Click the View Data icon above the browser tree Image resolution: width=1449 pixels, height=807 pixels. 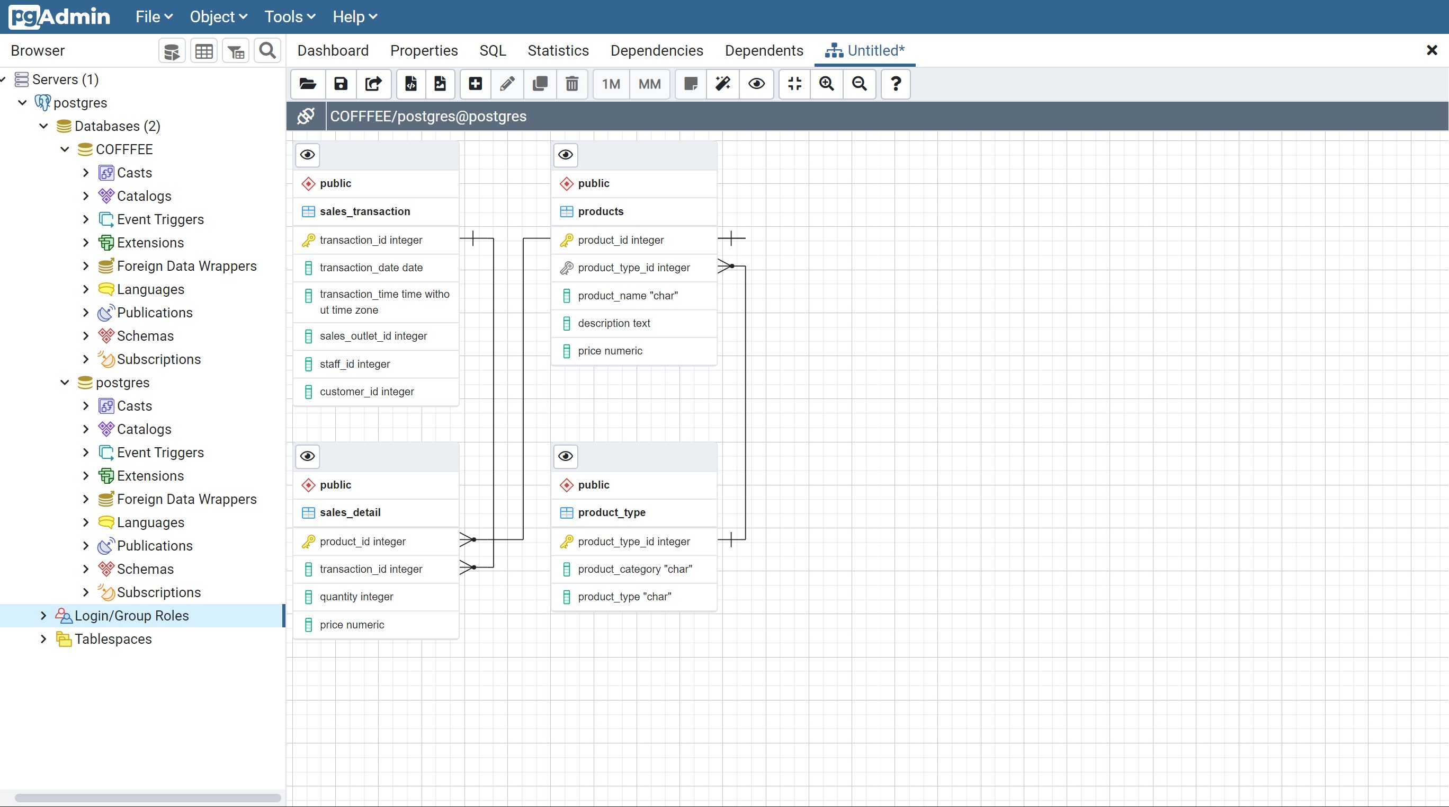[x=203, y=50]
